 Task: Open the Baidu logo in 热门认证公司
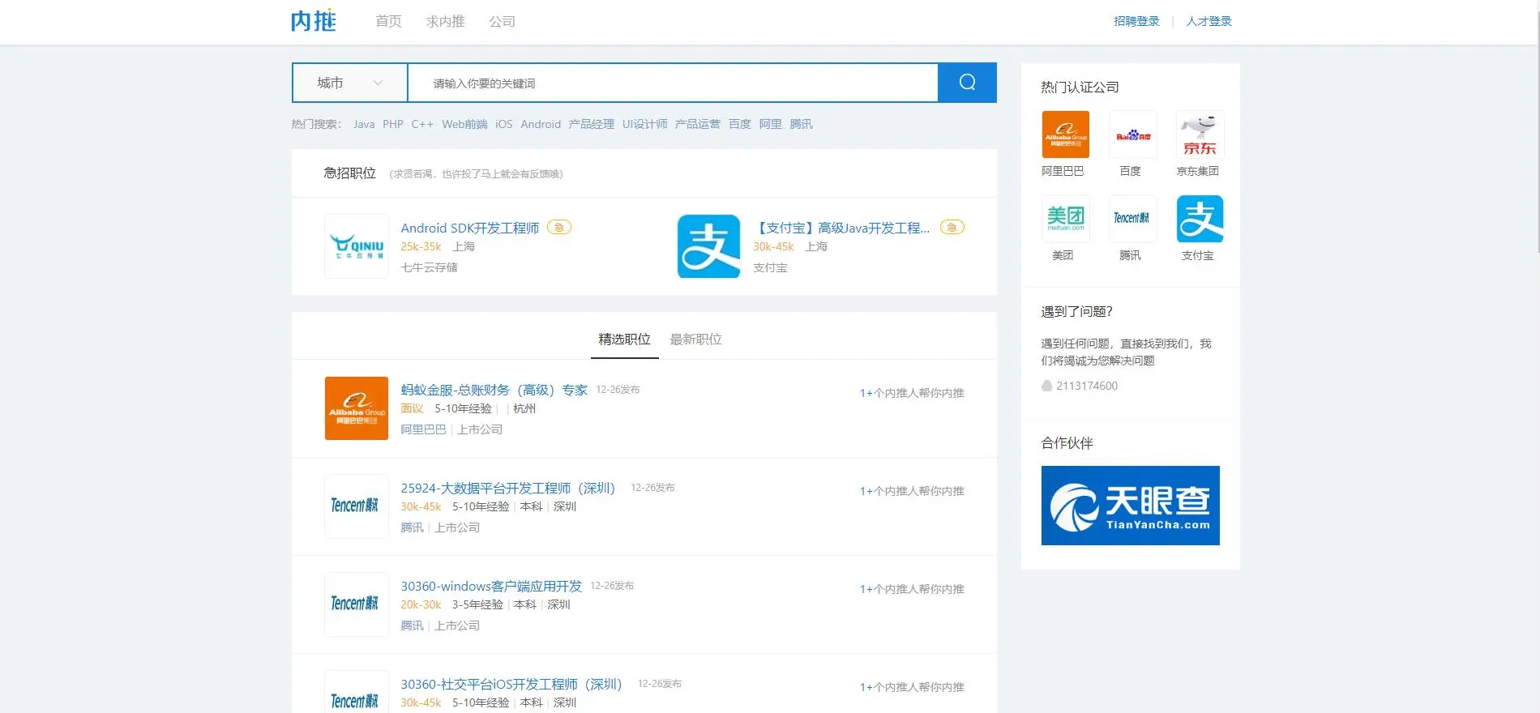(x=1132, y=134)
